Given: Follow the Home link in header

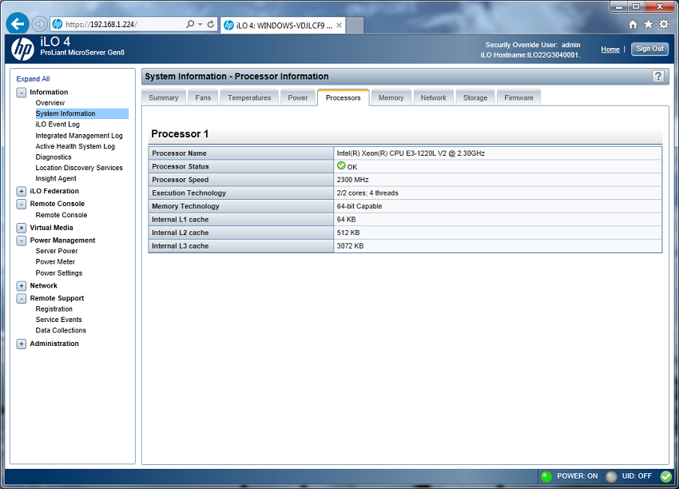Looking at the screenshot, I should tap(610, 50).
